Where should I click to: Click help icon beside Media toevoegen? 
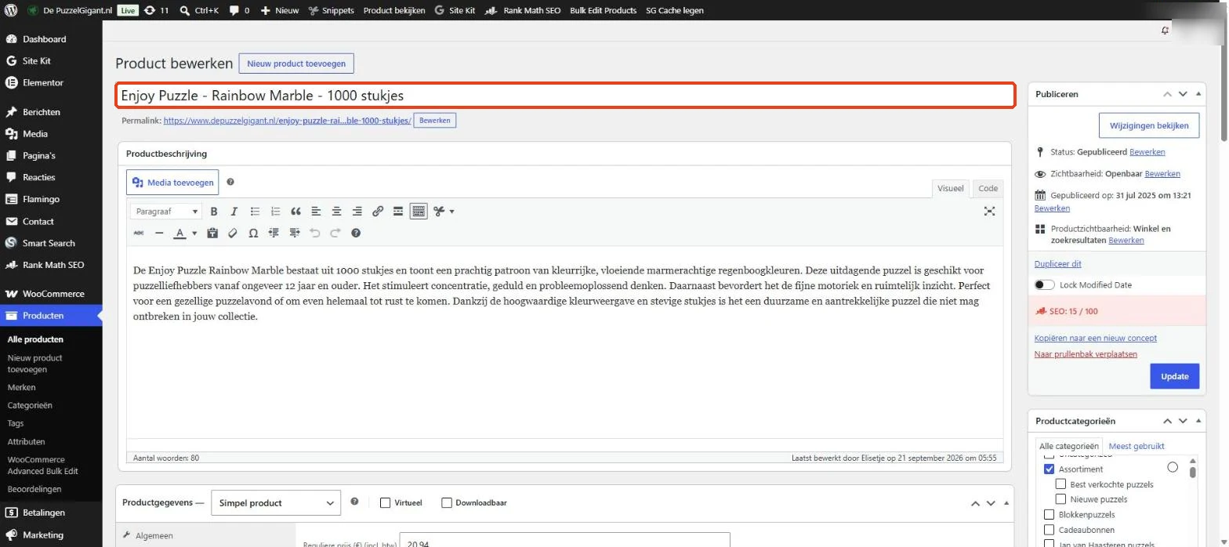click(230, 182)
